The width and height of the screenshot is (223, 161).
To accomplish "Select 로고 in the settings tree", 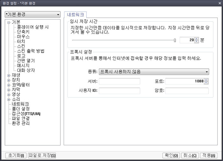I will click(21, 56).
